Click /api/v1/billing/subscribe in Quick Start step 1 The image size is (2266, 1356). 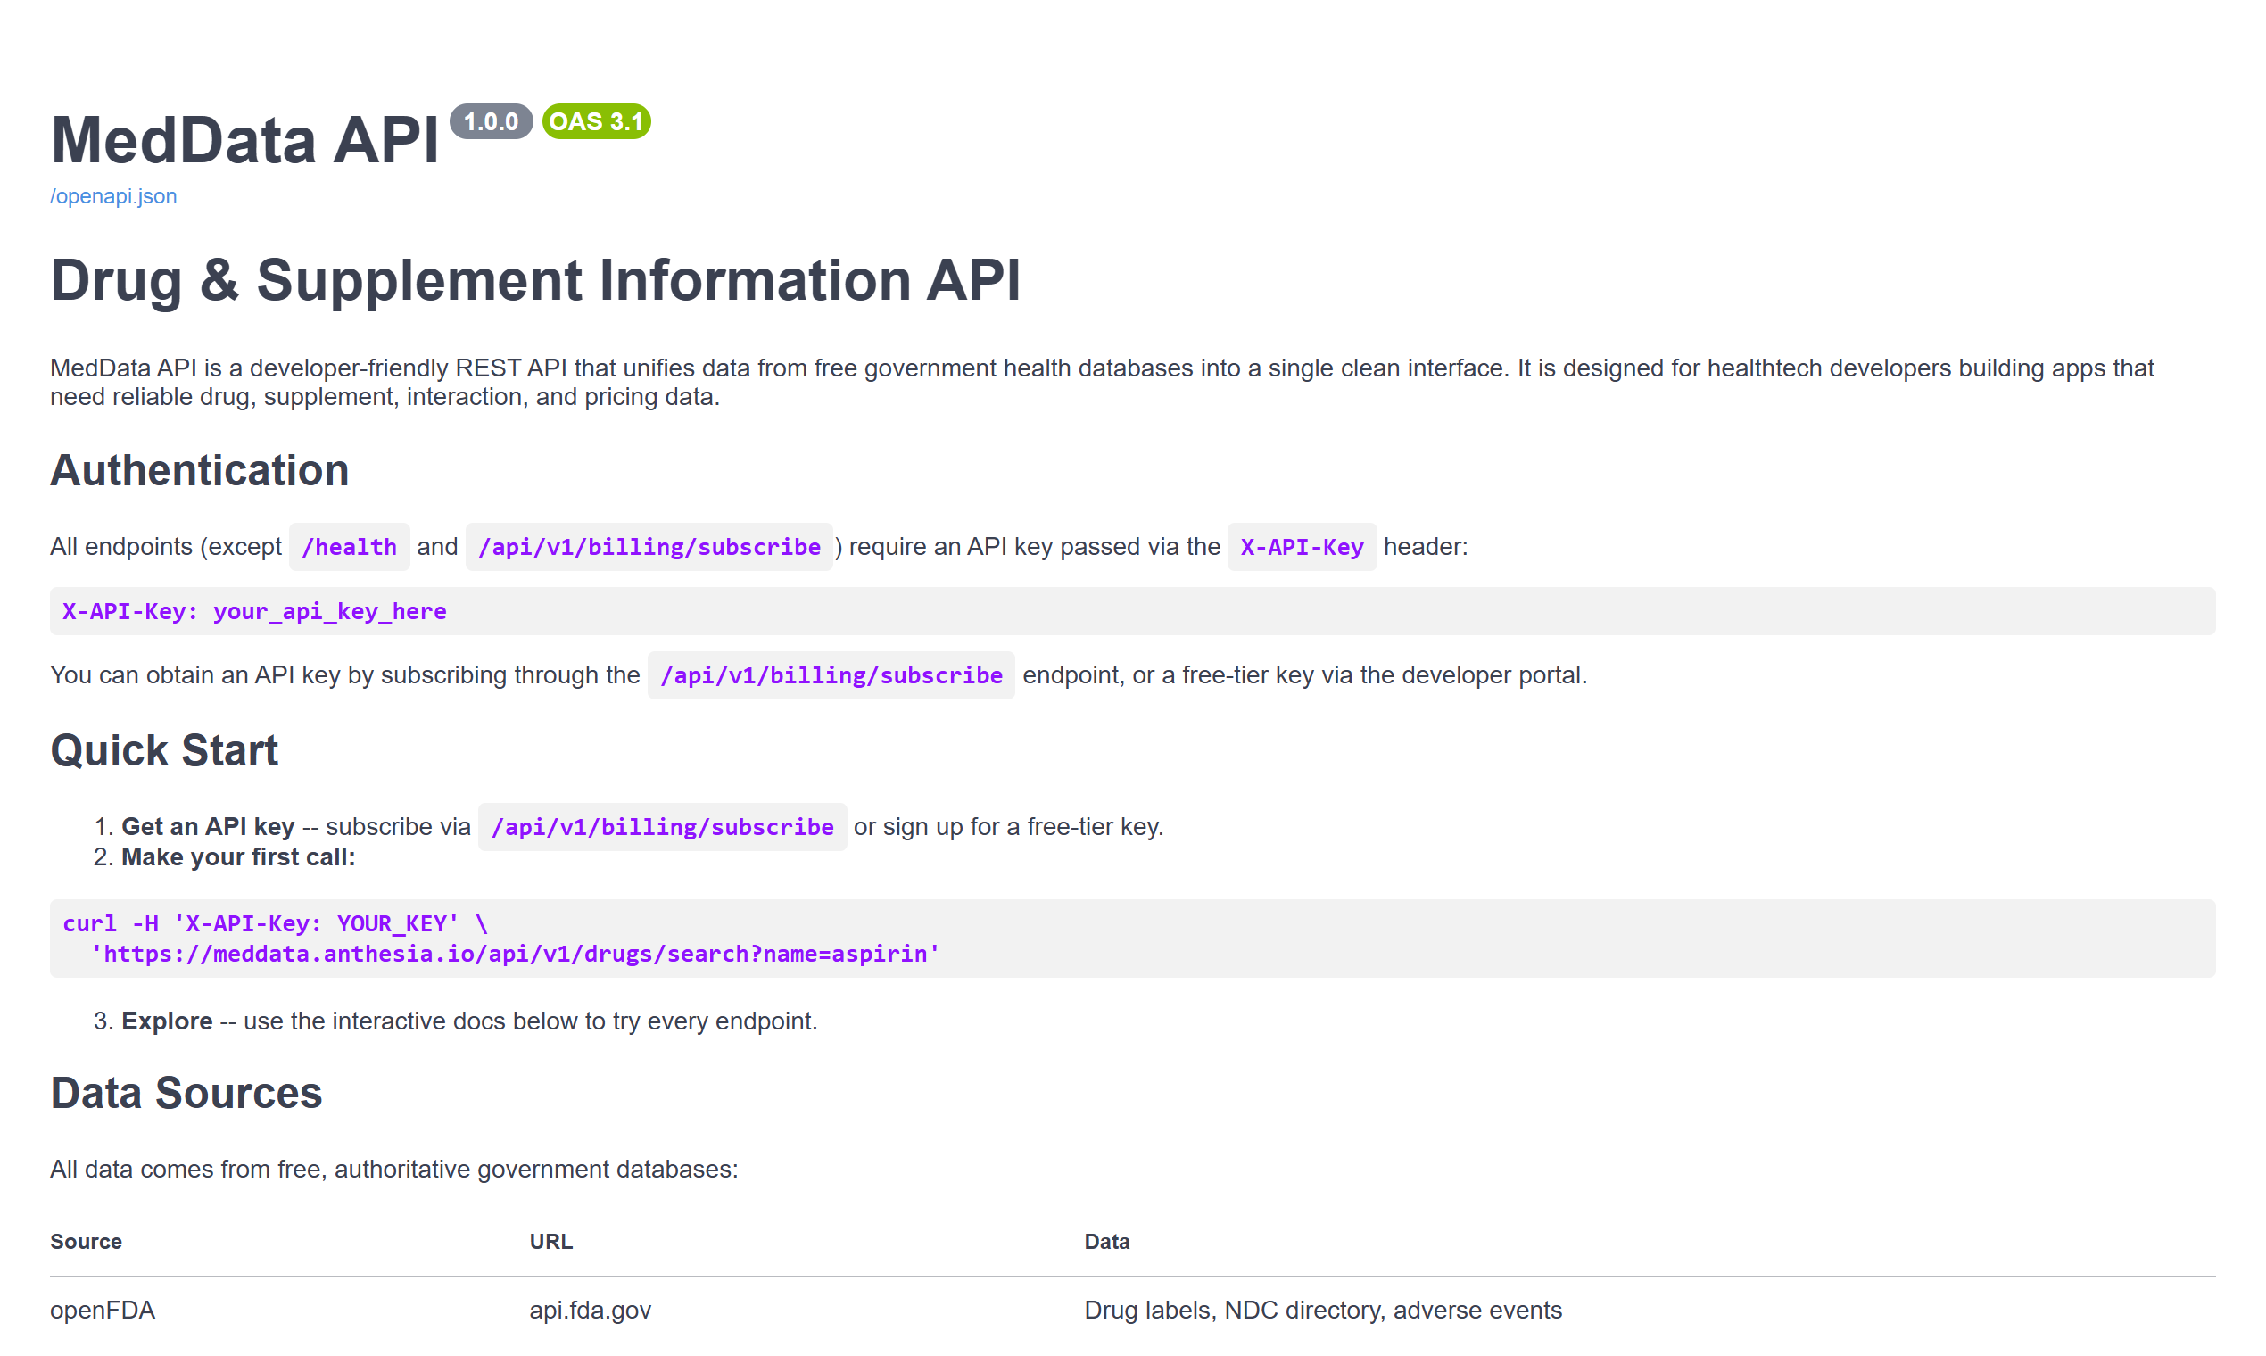click(x=662, y=827)
